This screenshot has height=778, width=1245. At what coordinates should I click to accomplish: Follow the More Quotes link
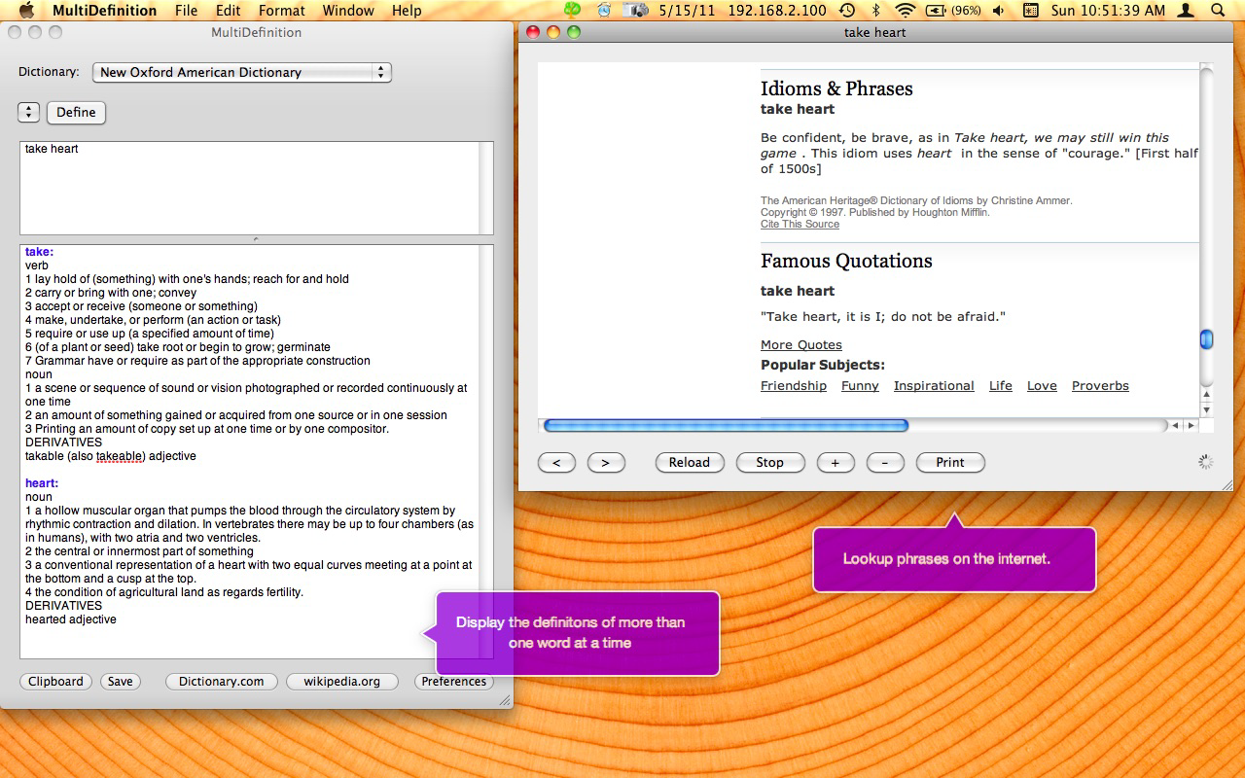800,345
